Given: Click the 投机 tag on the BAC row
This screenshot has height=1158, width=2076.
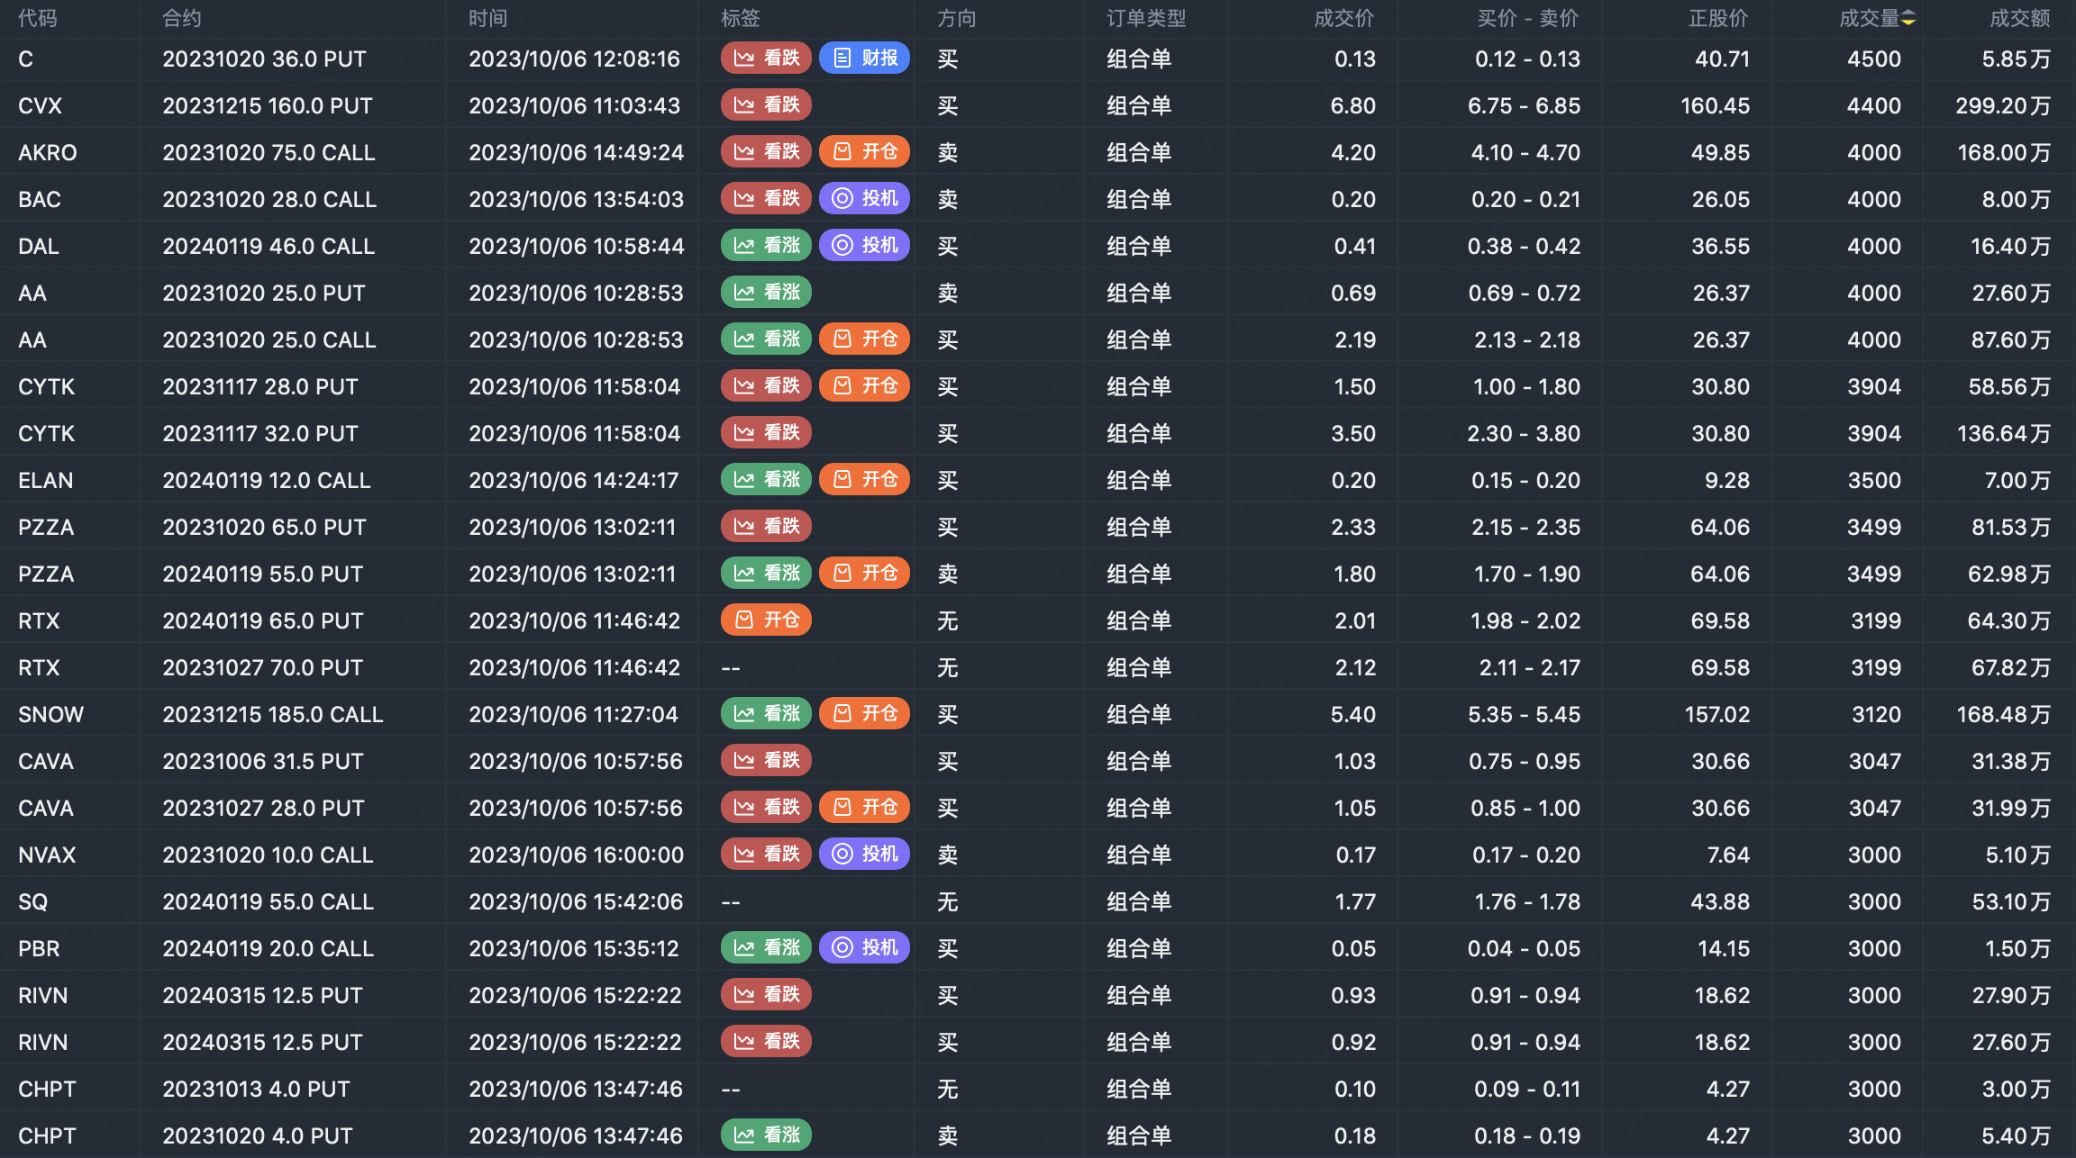Looking at the screenshot, I should 864,199.
